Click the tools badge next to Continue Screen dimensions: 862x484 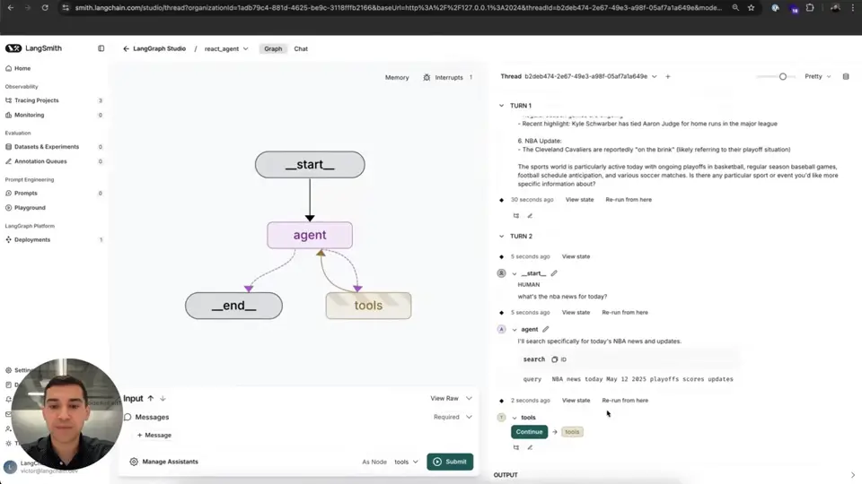[x=572, y=432]
